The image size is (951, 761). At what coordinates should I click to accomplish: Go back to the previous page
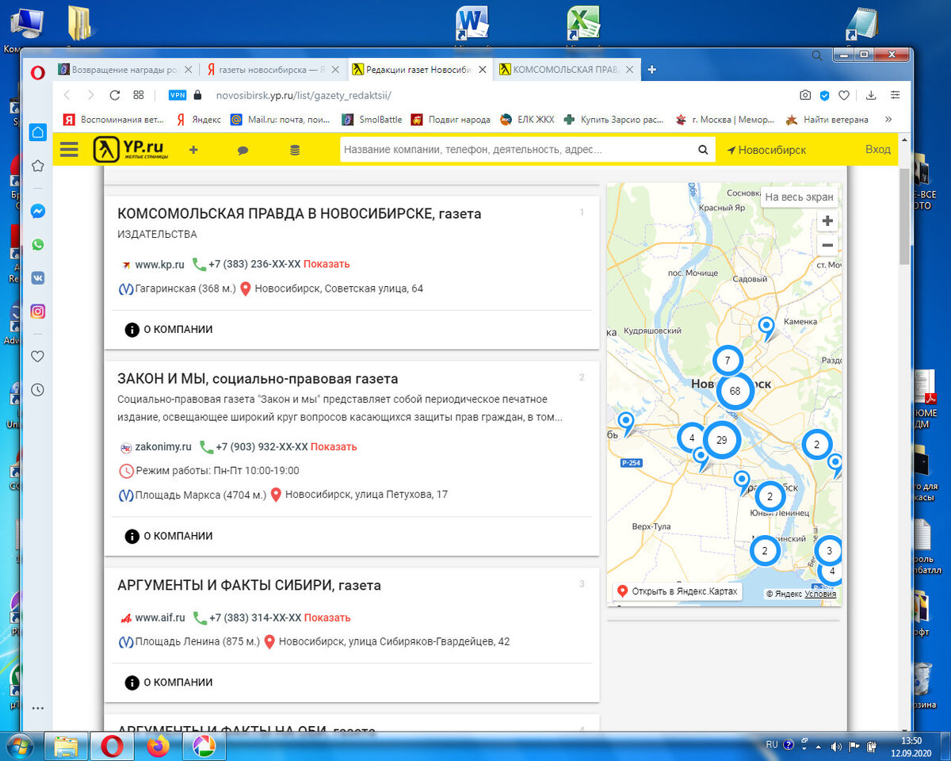pos(67,95)
